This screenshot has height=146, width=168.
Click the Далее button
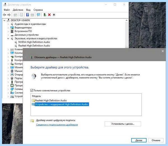point(139,140)
